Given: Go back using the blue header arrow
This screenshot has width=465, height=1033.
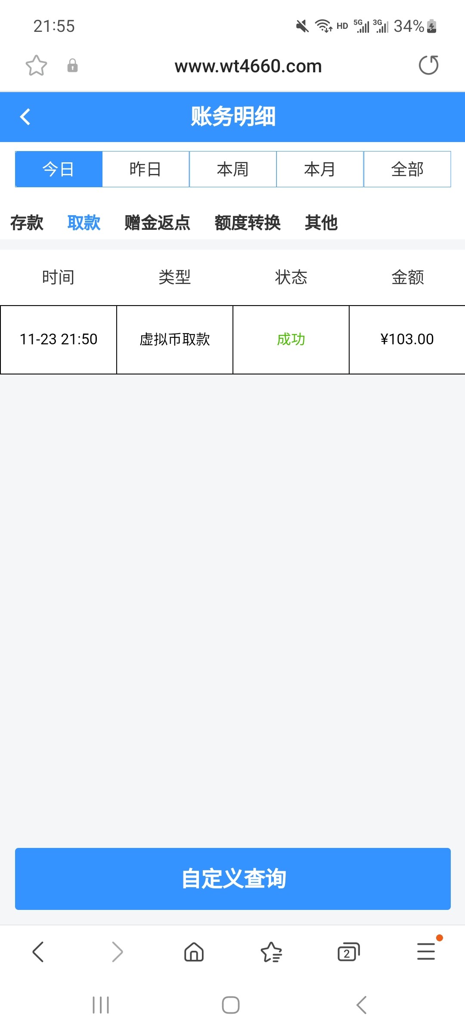Looking at the screenshot, I should (25, 117).
